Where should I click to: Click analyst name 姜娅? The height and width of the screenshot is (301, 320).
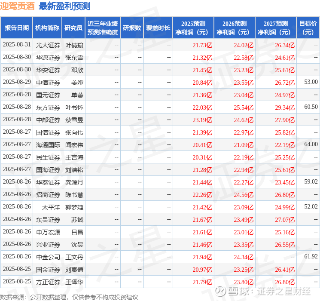(x=77, y=83)
